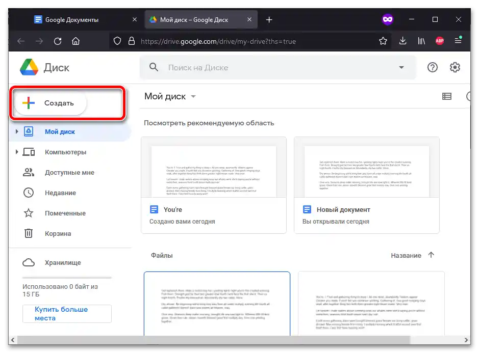Click the Доступные мне people icon
This screenshot has width=479, height=353.
pyautogui.click(x=29, y=172)
